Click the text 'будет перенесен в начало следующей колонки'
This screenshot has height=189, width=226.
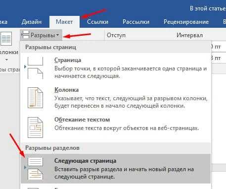point(120,106)
